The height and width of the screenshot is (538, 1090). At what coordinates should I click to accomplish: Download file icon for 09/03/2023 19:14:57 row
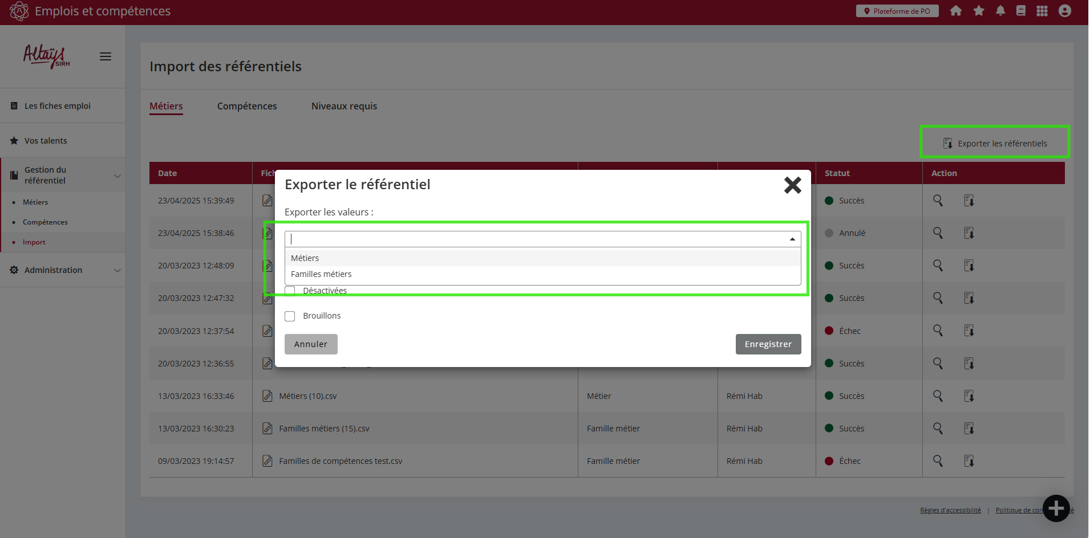point(969,461)
